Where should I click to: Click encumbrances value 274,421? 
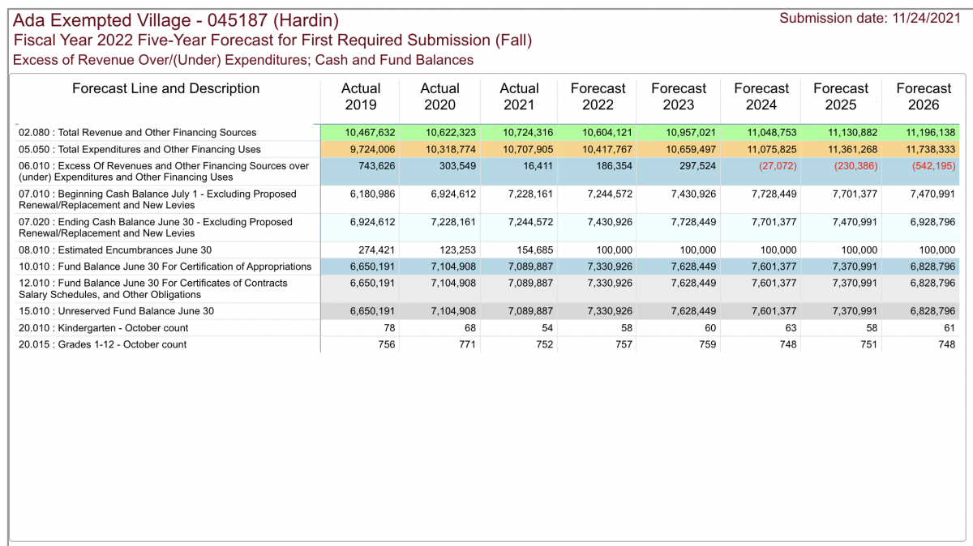pos(377,250)
